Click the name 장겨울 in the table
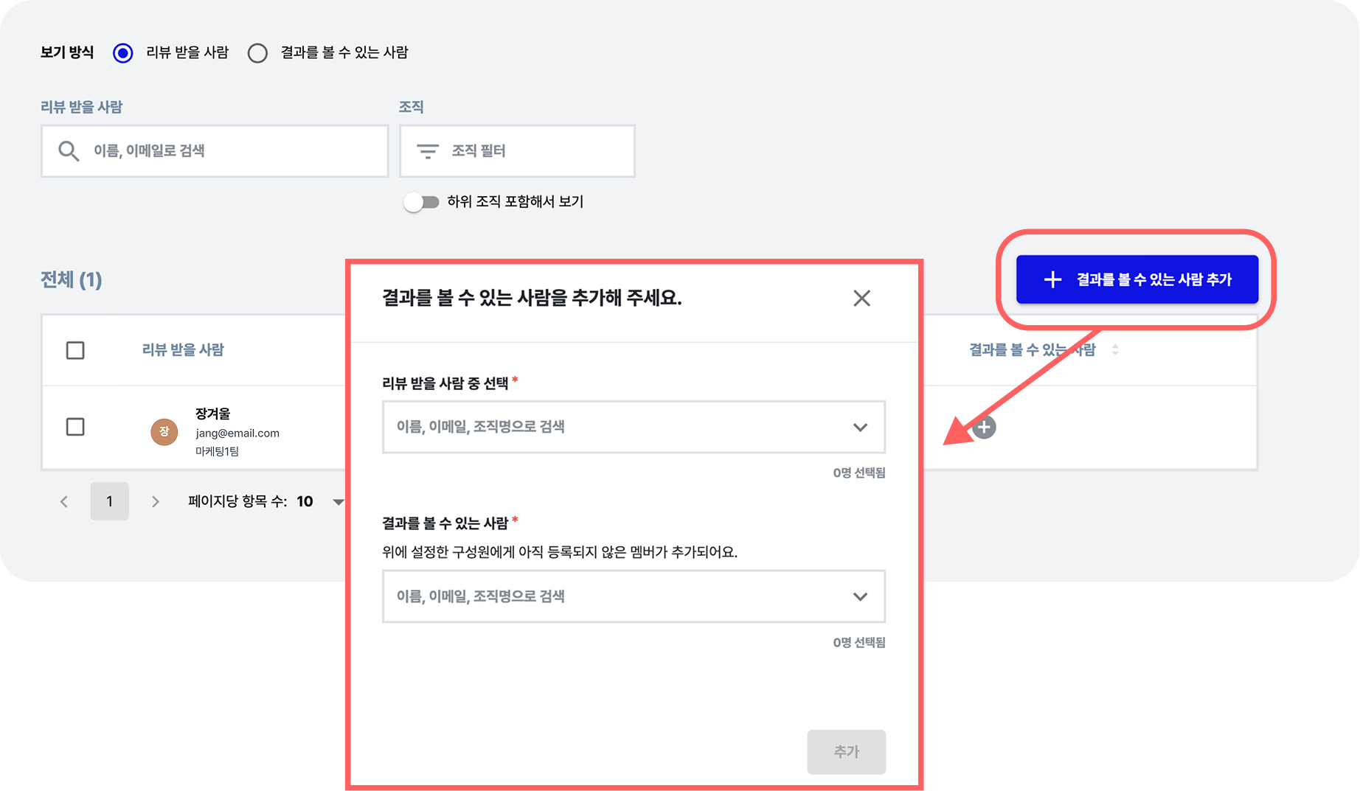Viewport: 1360px width, 791px height. tap(213, 414)
